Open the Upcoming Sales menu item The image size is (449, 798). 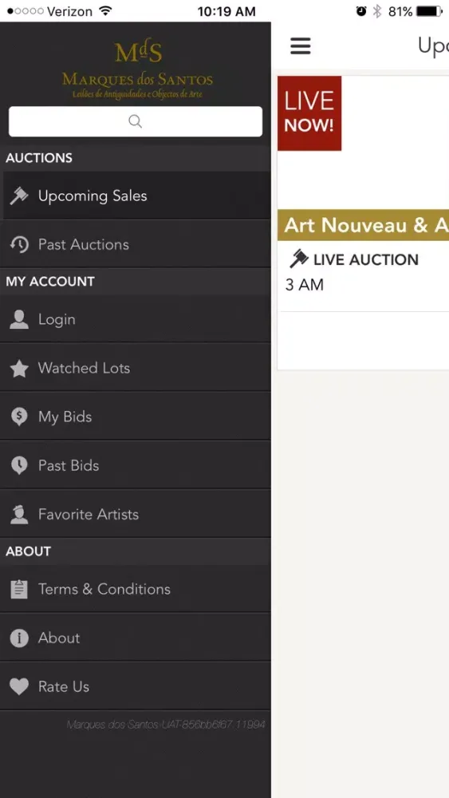pos(136,196)
